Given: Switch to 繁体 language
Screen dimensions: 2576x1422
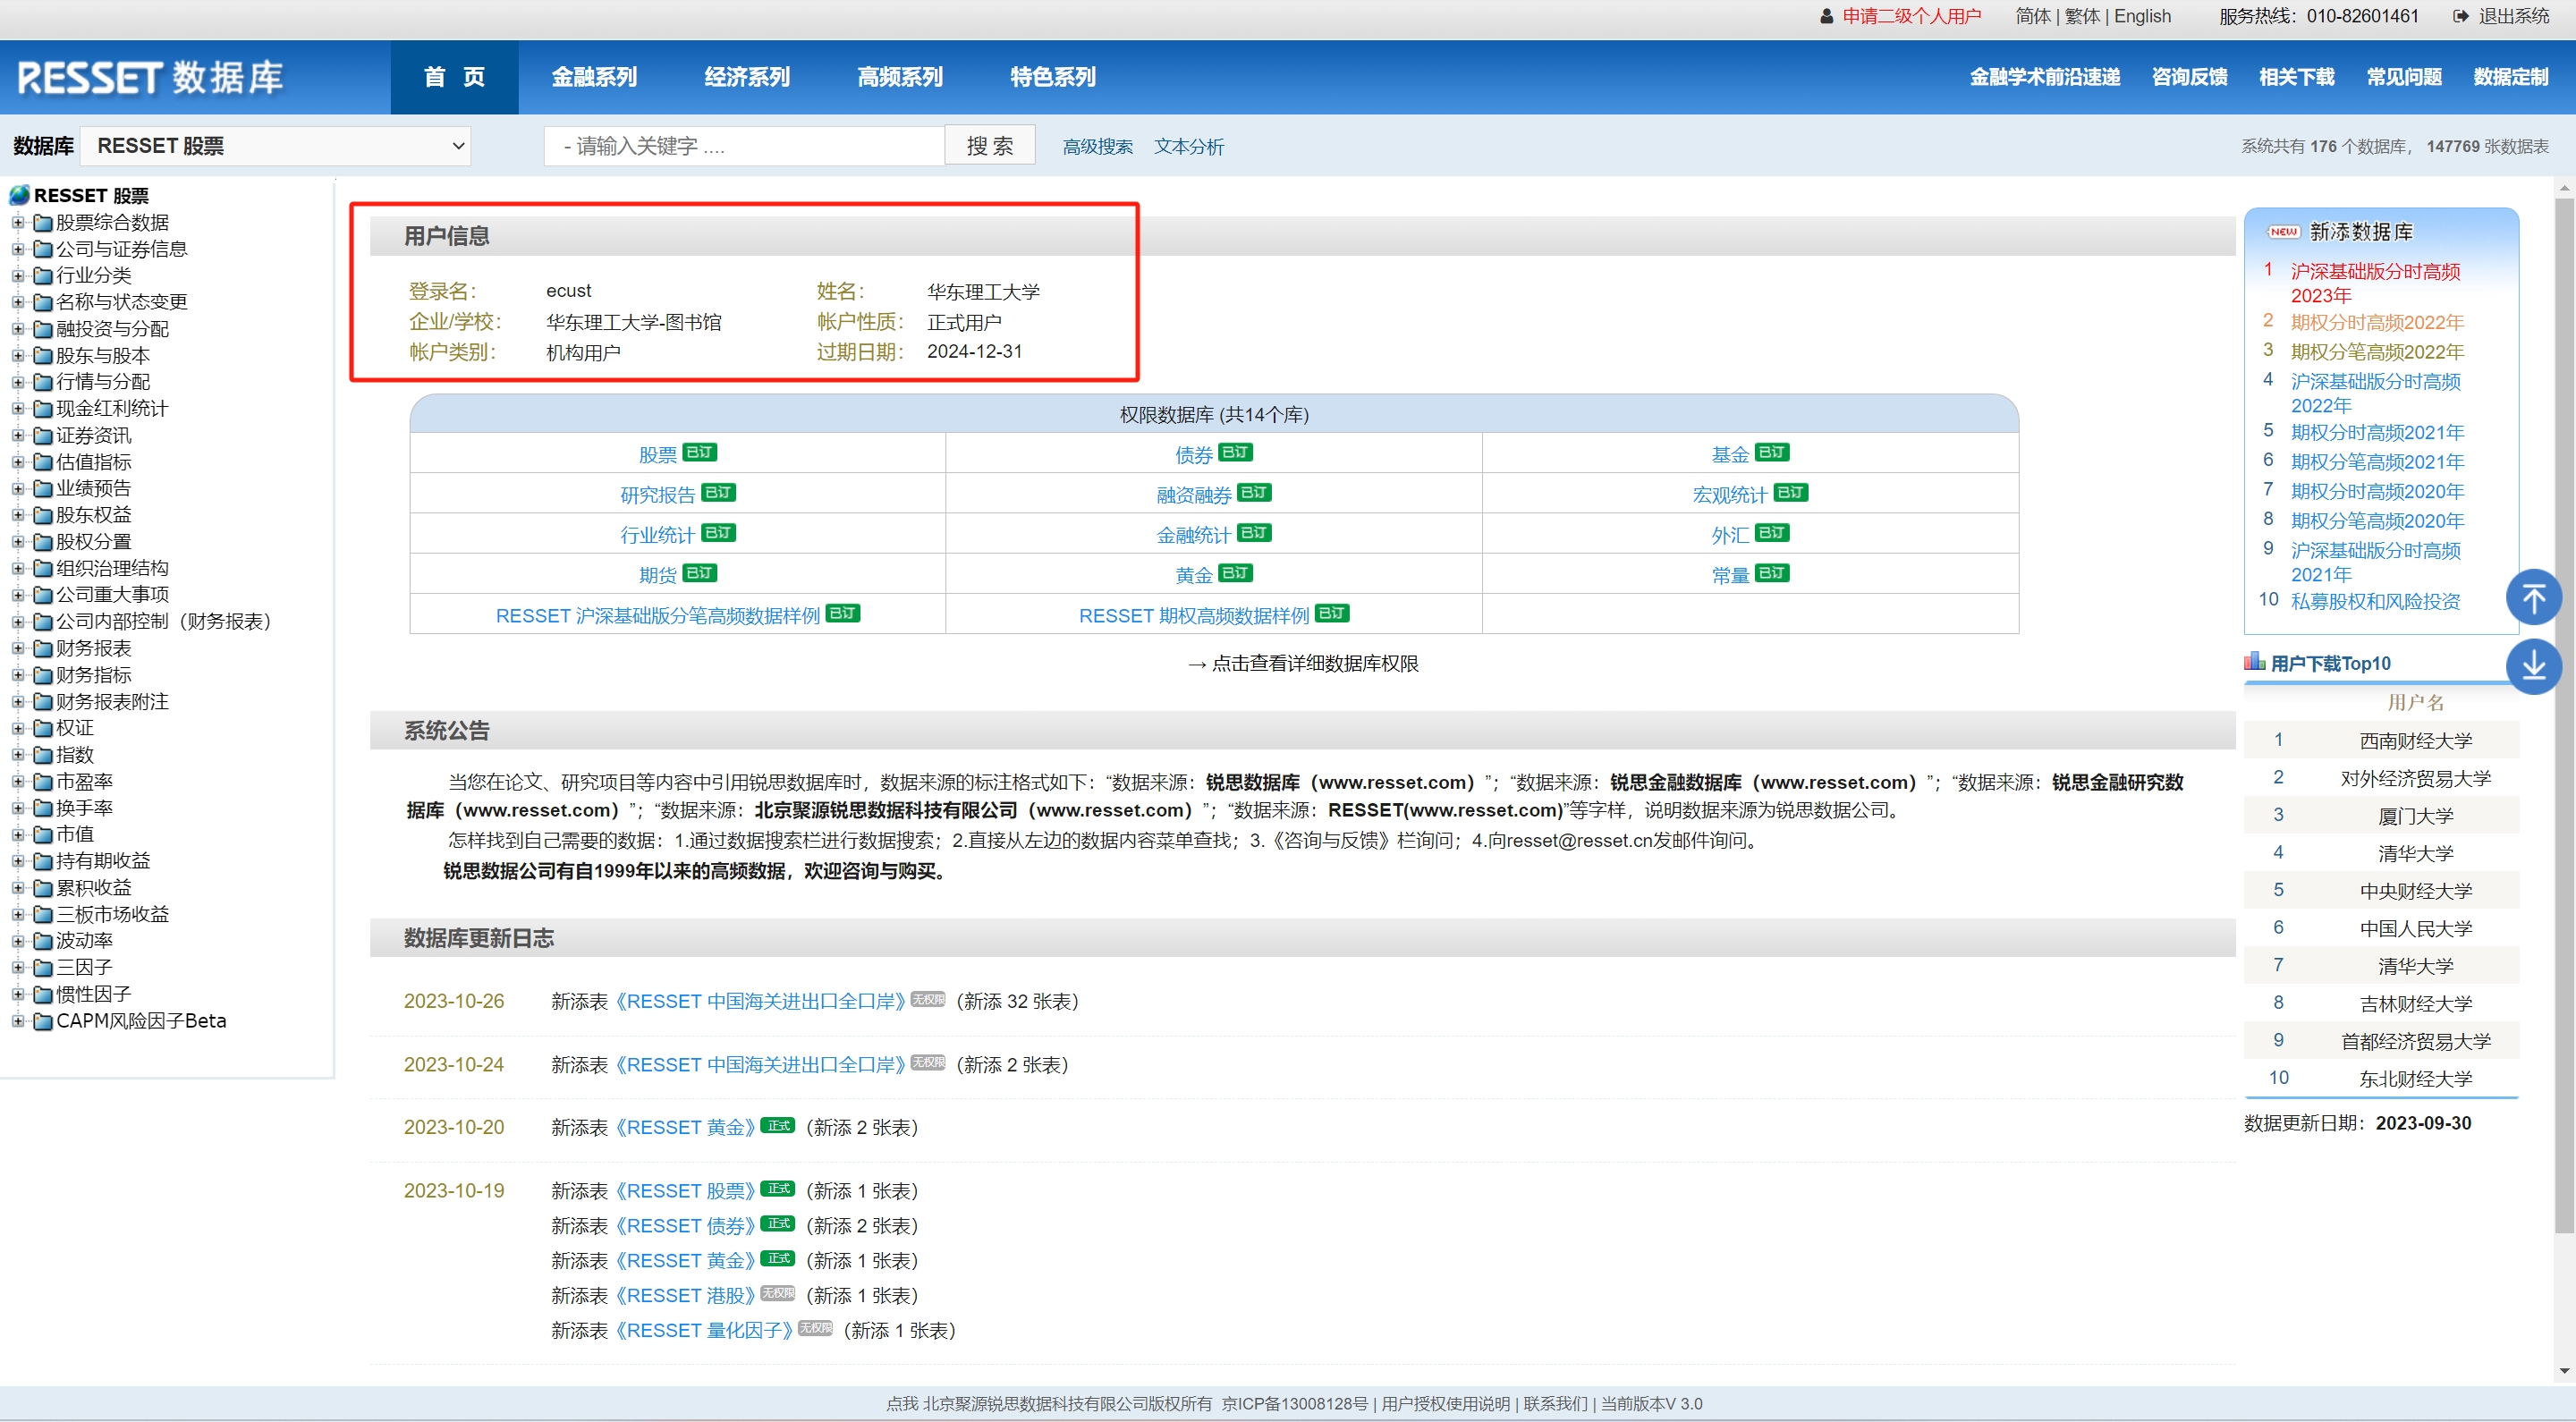Looking at the screenshot, I should [x=2082, y=16].
